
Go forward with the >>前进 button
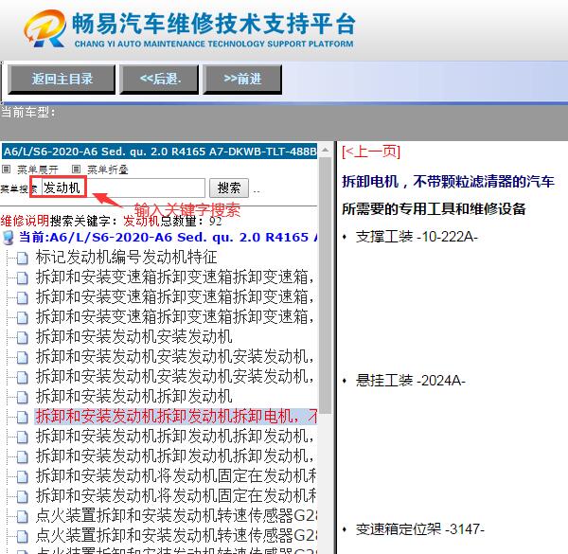(242, 80)
